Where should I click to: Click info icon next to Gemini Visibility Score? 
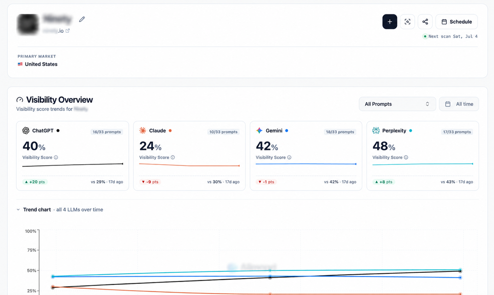(289, 158)
